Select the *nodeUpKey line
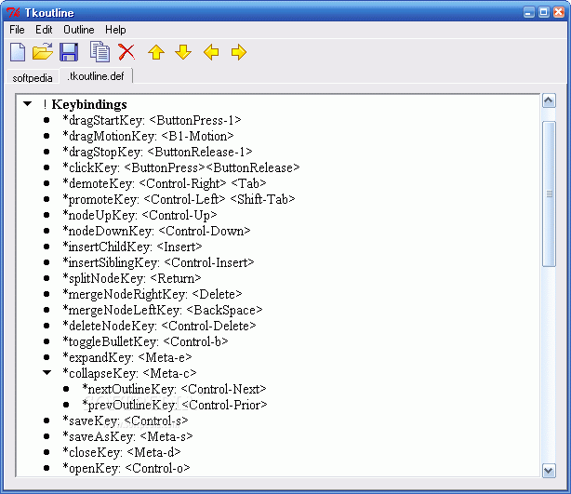 pyautogui.click(x=139, y=215)
